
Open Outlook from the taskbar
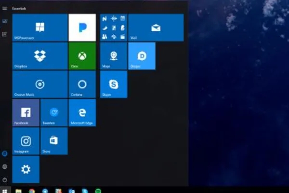click(71, 191)
